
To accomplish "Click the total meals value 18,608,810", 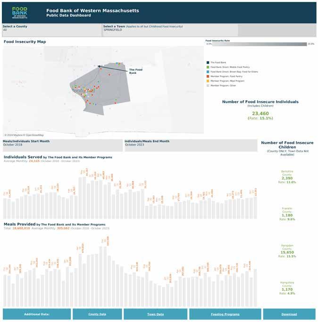I will pos(21,229).
